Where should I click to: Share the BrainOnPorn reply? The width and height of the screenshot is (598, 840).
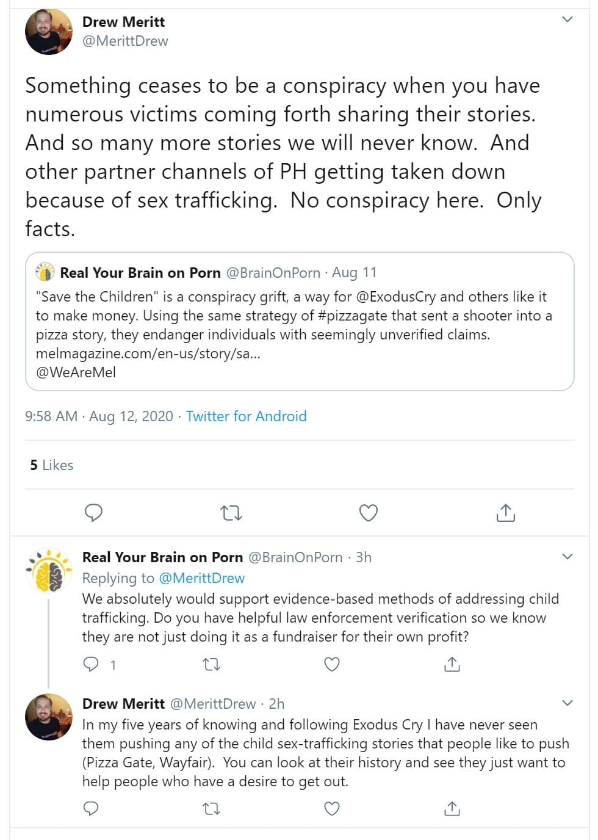(452, 664)
